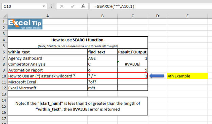Select column E header
Image resolution: width=212 pixels, height=124 pixels.
pos(187,16)
